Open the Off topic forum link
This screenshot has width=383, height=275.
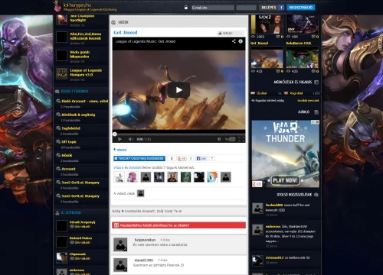(x=69, y=142)
